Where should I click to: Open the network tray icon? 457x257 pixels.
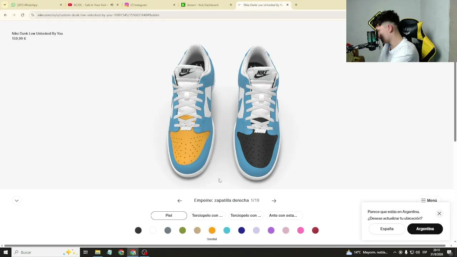412,252
